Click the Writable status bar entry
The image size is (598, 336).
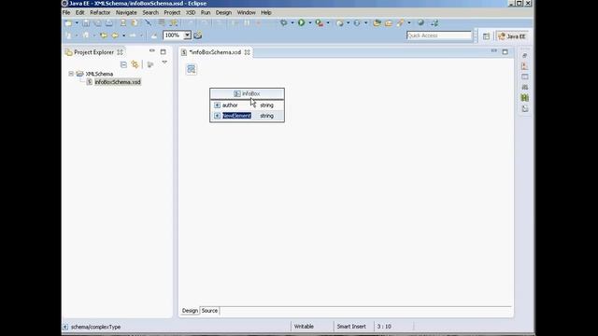pos(304,327)
